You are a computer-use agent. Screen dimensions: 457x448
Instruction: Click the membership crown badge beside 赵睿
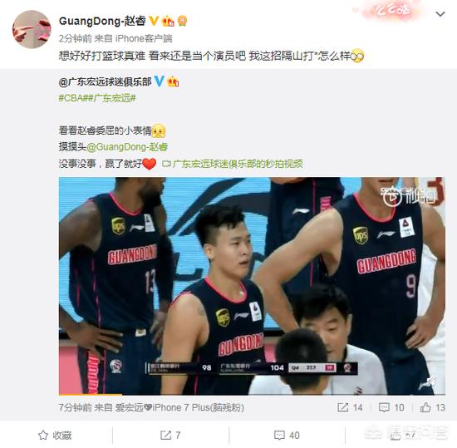click(x=168, y=21)
